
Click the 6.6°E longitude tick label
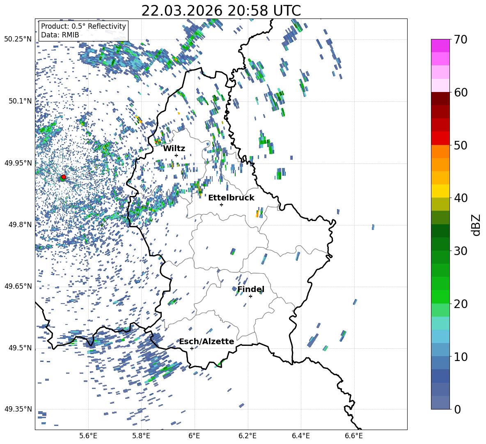point(353,435)
